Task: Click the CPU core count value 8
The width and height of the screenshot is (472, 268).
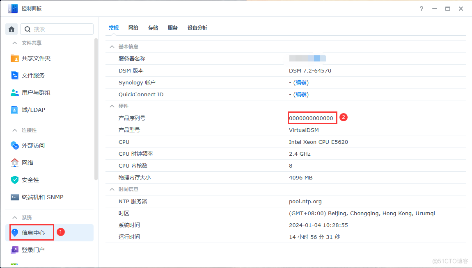Action: coord(291,166)
